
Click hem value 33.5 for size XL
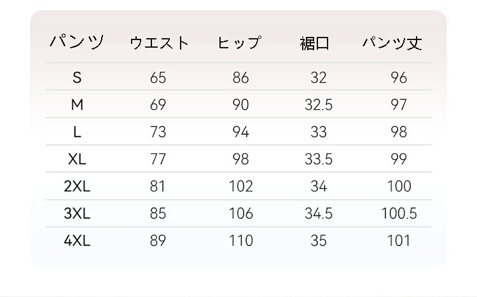(319, 159)
